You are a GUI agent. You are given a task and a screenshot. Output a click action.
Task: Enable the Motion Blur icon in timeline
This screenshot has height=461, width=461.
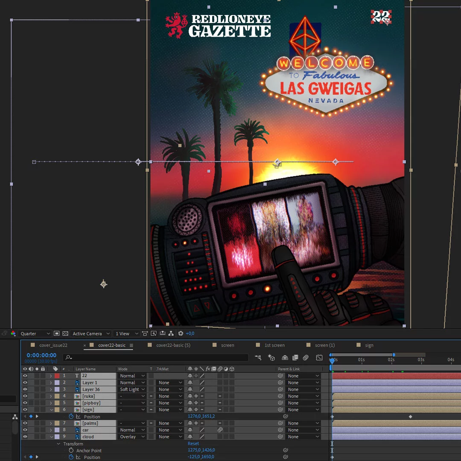[x=306, y=358]
